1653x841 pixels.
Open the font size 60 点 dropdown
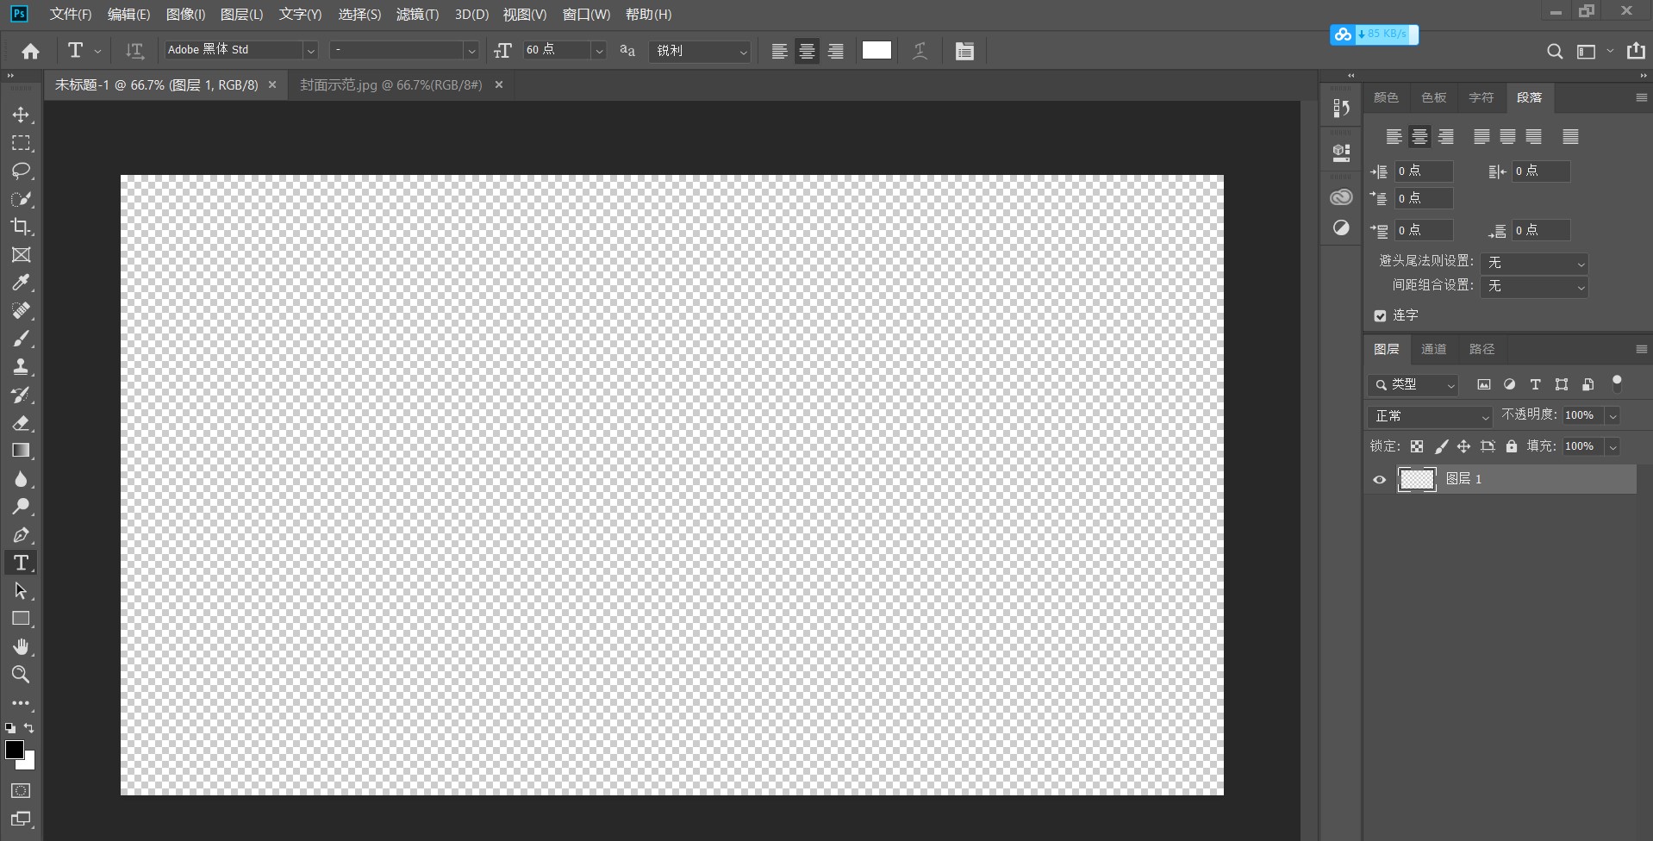[x=598, y=51]
